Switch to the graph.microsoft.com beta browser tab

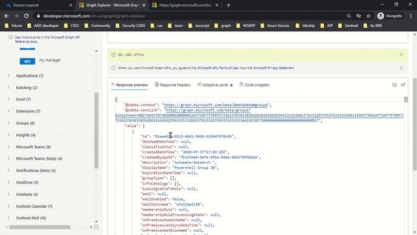pyautogui.click(x=185, y=5)
